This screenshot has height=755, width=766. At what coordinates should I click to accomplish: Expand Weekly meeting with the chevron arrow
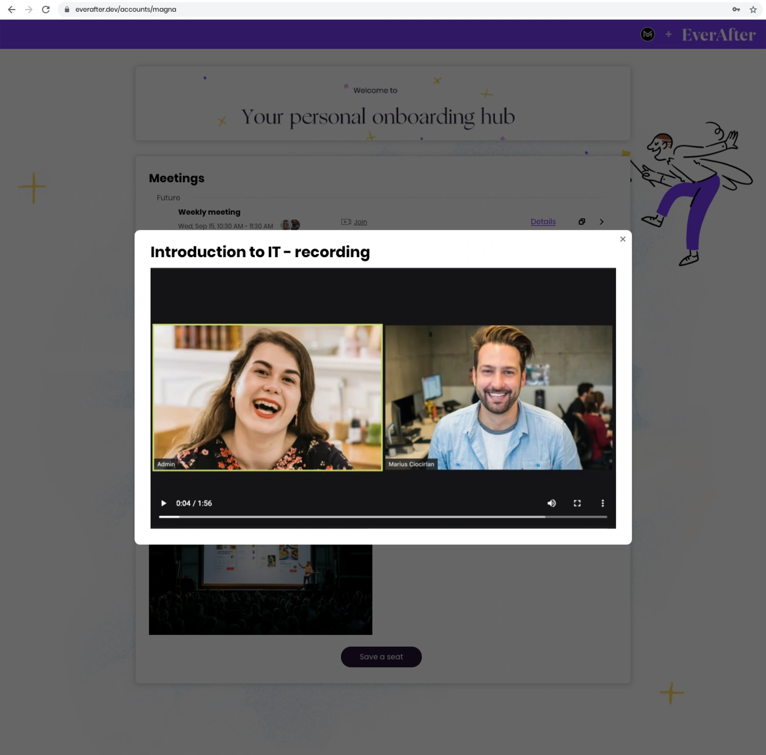[x=602, y=222]
